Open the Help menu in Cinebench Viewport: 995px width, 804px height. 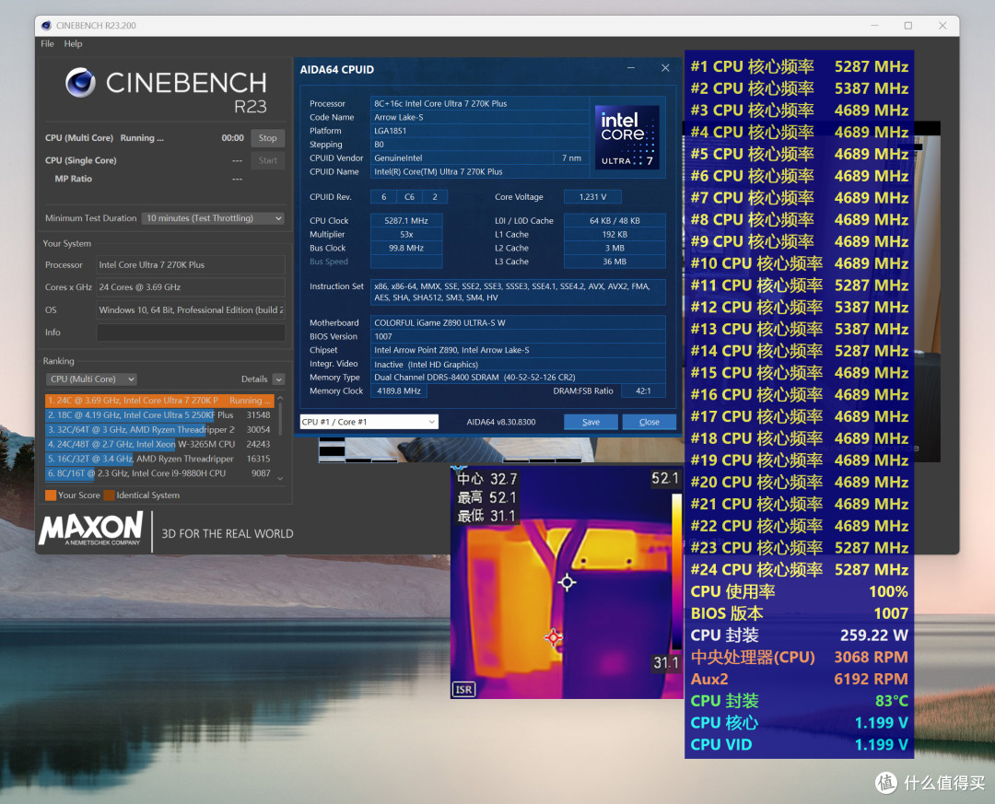pos(73,44)
